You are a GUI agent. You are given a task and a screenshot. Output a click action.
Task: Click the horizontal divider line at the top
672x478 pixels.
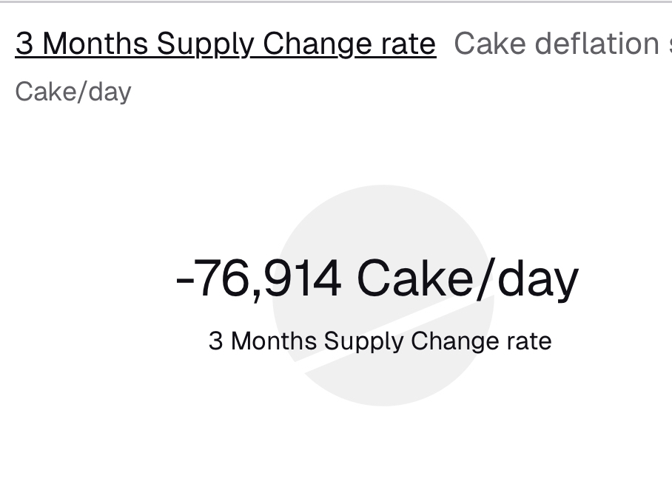336,2
